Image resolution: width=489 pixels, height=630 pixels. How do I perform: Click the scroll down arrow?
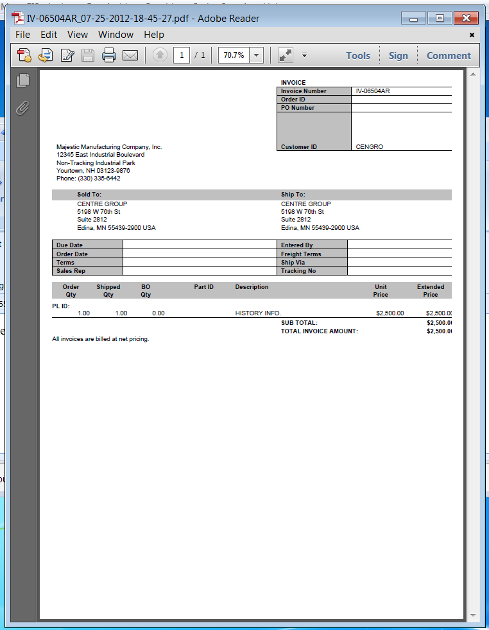point(473,615)
